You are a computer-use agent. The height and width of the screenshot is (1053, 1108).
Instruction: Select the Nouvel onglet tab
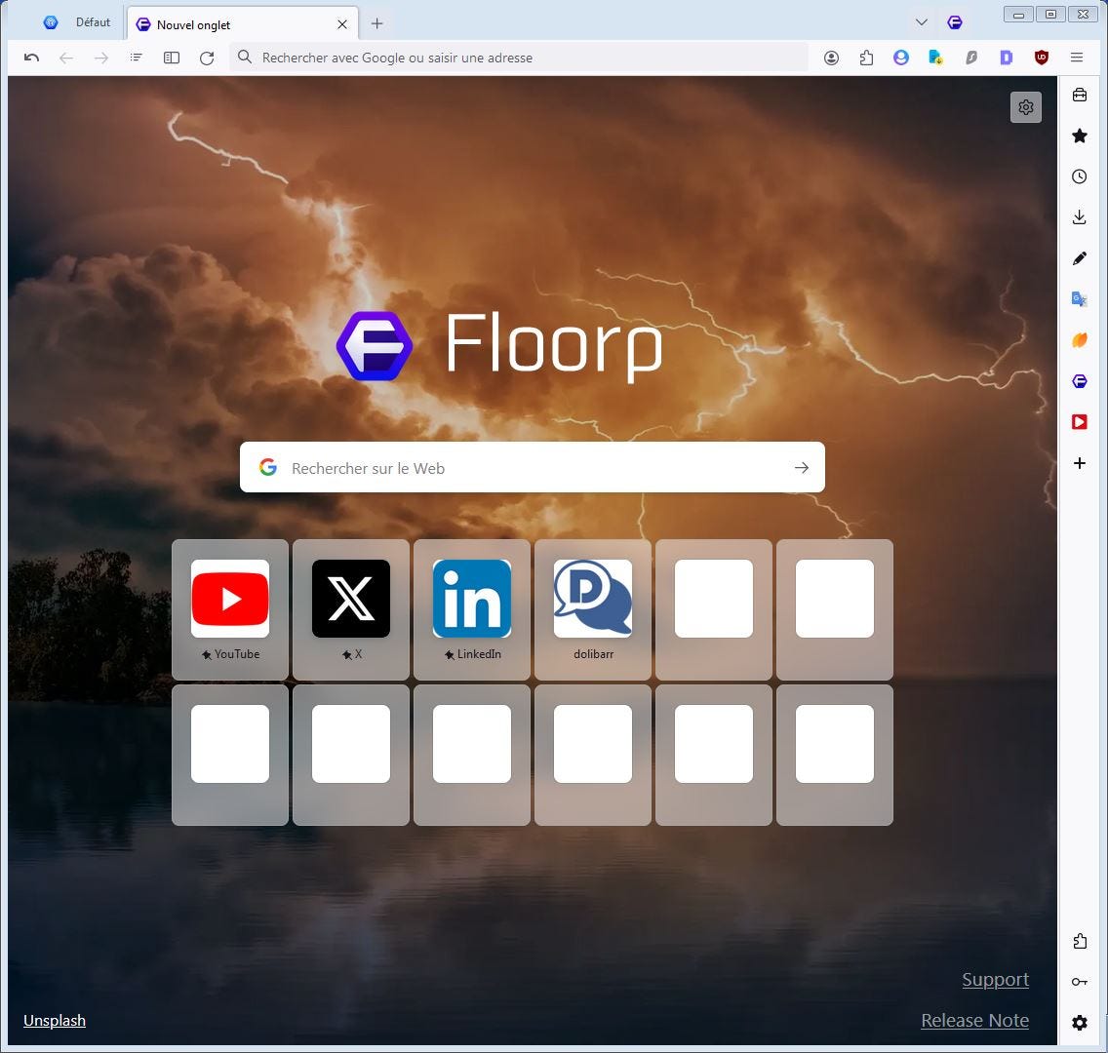(242, 24)
